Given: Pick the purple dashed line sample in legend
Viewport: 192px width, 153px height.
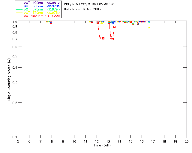Looking at the screenshot, I should coord(19,3).
